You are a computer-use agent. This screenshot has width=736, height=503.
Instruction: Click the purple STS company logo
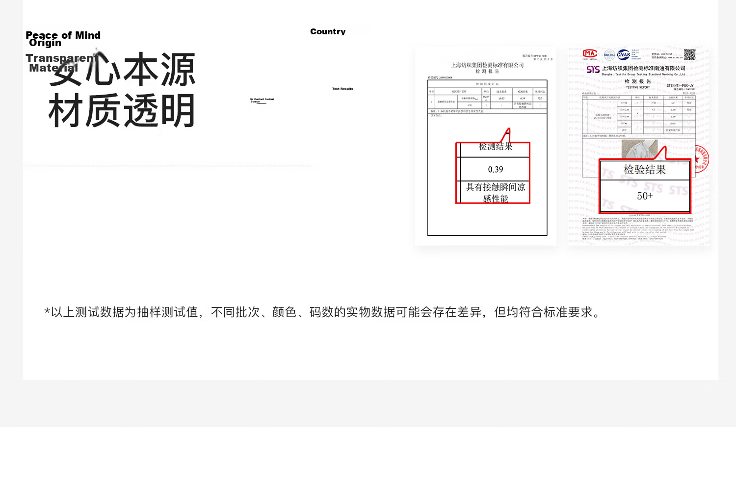(x=593, y=70)
